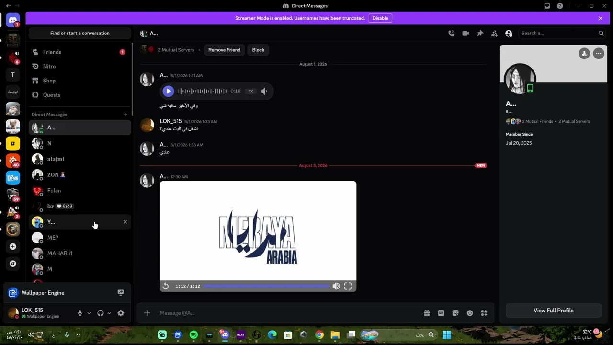Screen dimensions: 613x345
Task: Share screen for Wallpaper Engine
Action: click(121, 293)
